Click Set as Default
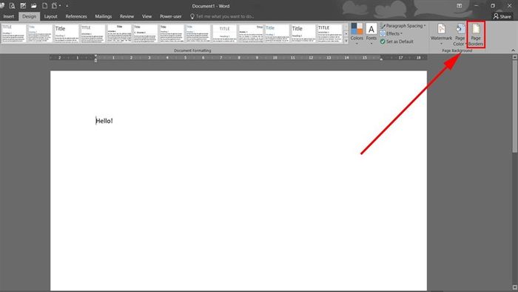Image resolution: width=518 pixels, height=292 pixels. [397, 42]
